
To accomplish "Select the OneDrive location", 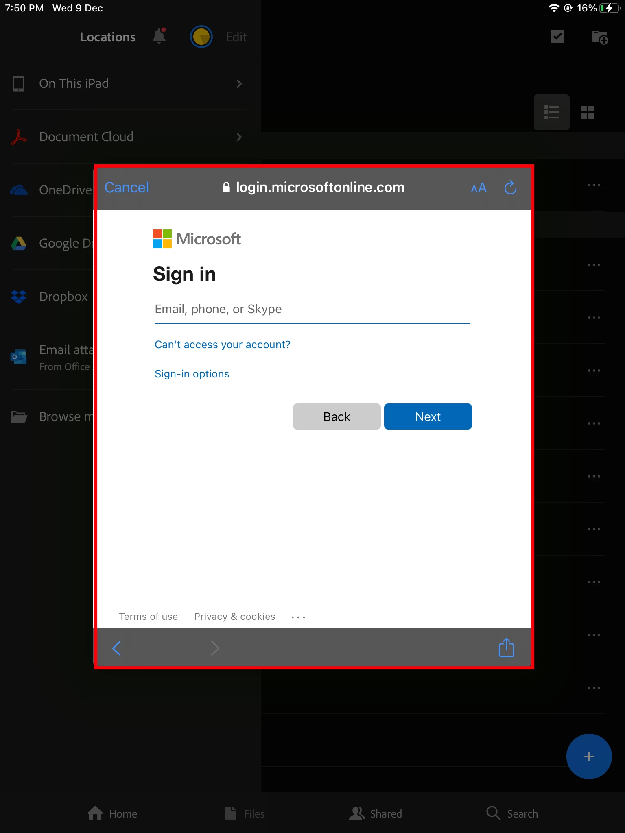I will coord(51,190).
